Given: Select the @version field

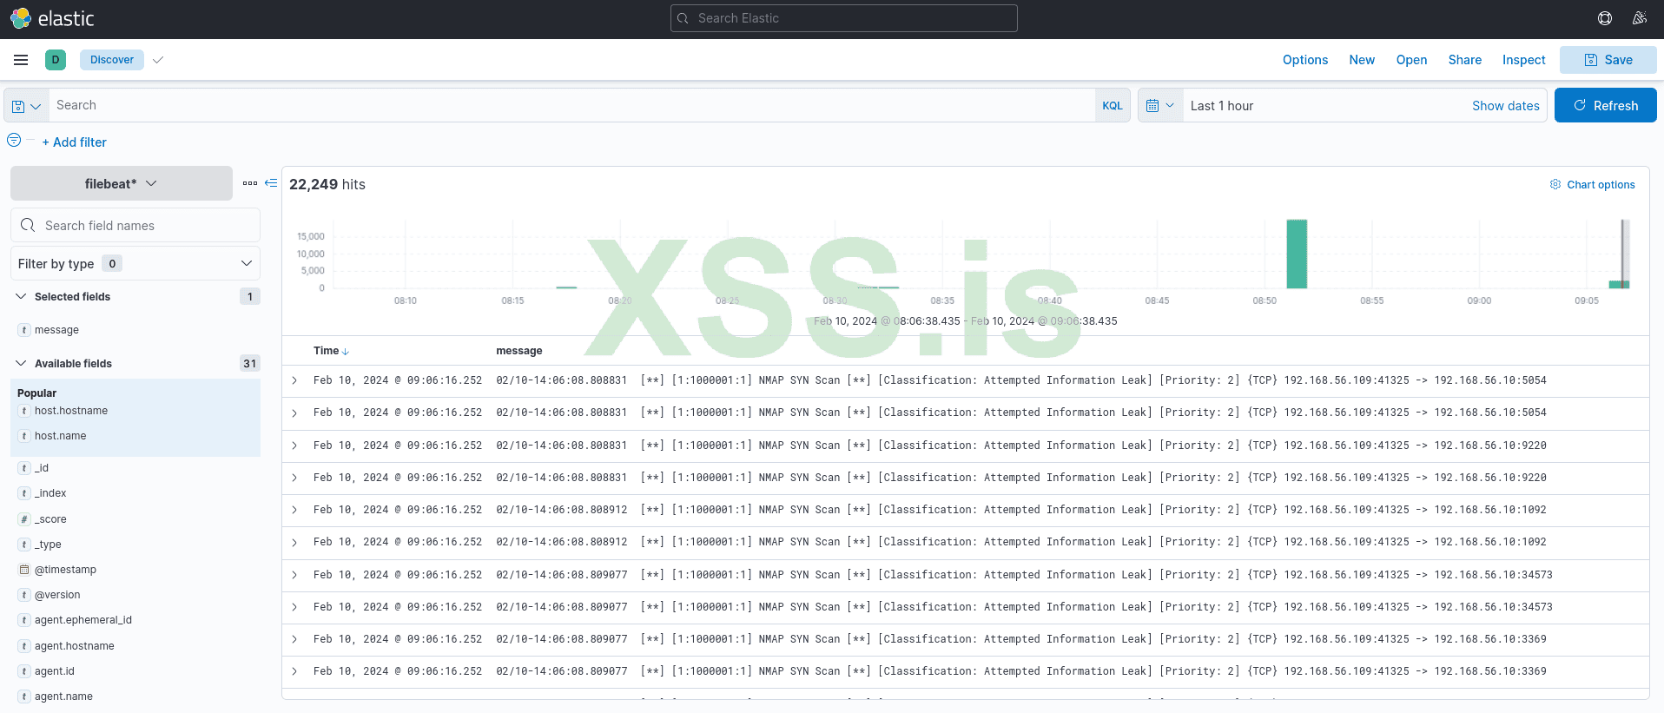Looking at the screenshot, I should 57,595.
